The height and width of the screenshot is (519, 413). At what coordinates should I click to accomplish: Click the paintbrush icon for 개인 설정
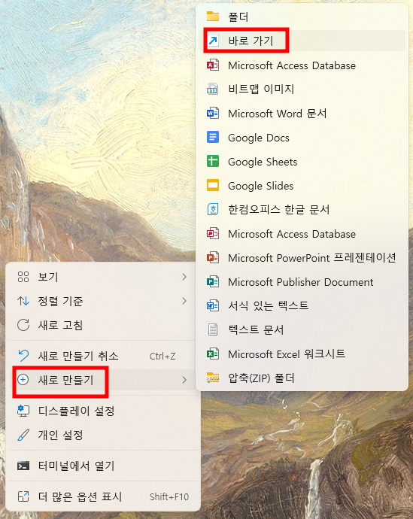tap(23, 435)
